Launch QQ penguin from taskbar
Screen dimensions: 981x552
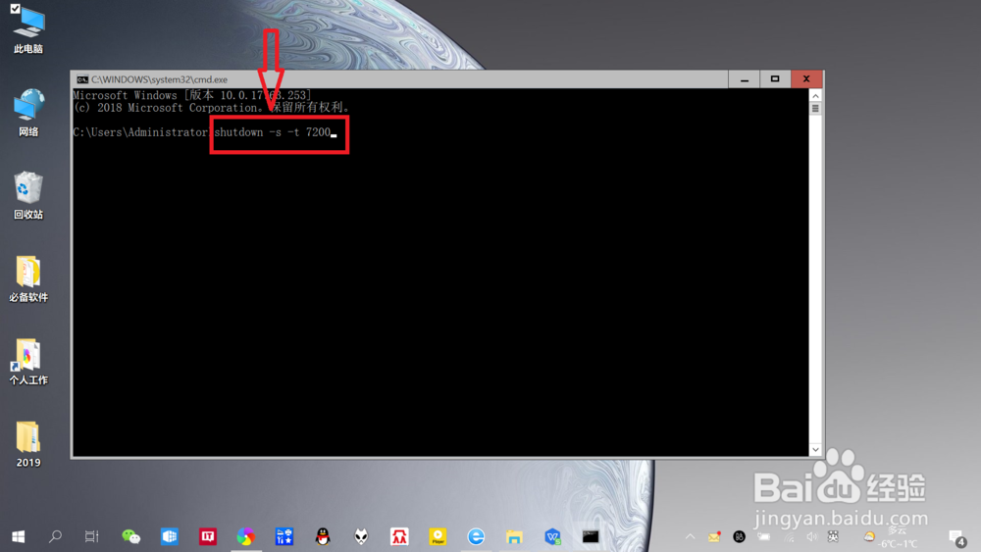click(x=323, y=536)
